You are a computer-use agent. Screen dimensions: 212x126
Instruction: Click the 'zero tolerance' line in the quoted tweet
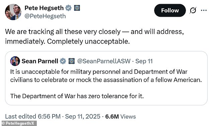[77, 96]
